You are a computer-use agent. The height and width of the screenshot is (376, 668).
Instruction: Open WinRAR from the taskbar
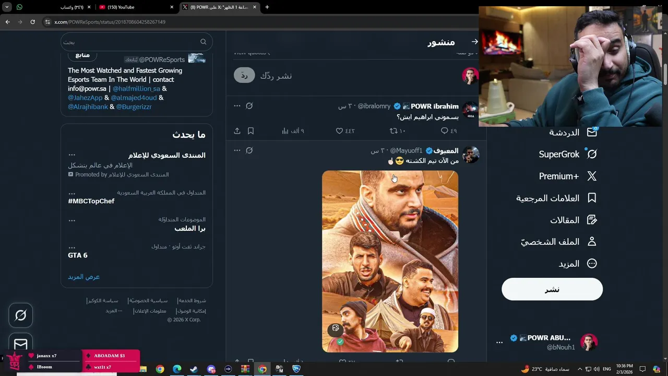pos(245,369)
